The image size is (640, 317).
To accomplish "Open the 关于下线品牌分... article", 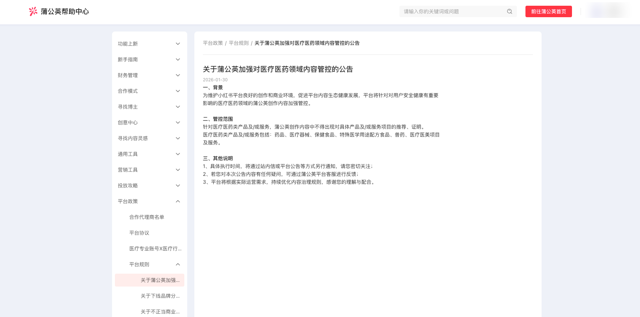I will coord(160,296).
